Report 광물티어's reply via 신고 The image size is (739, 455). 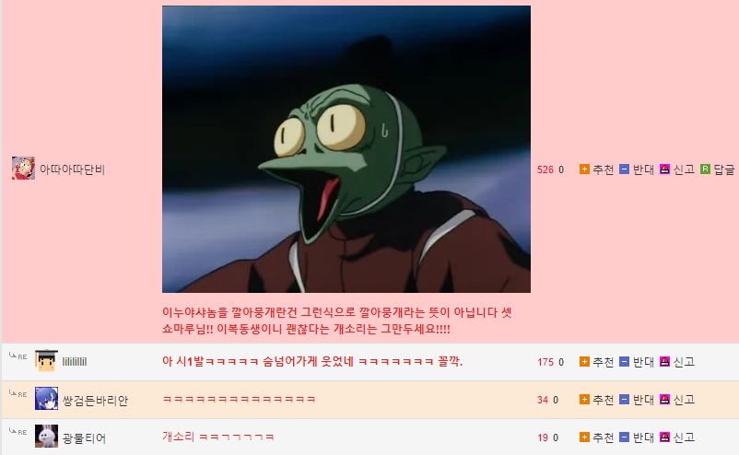676,437
